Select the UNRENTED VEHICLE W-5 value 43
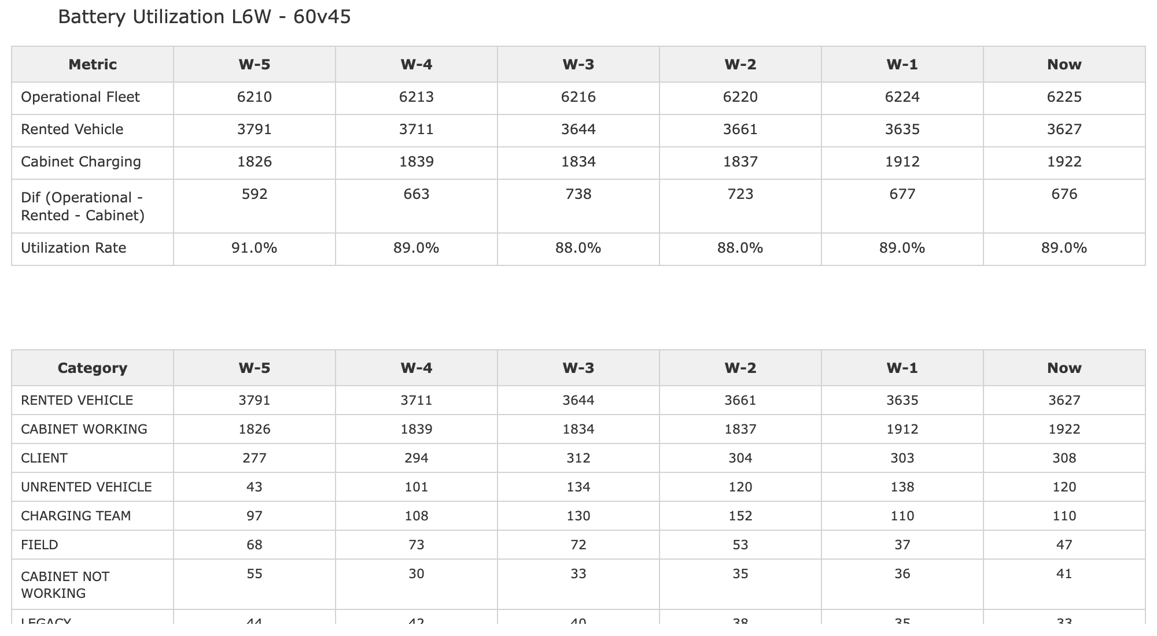The width and height of the screenshot is (1157, 636). tap(255, 487)
